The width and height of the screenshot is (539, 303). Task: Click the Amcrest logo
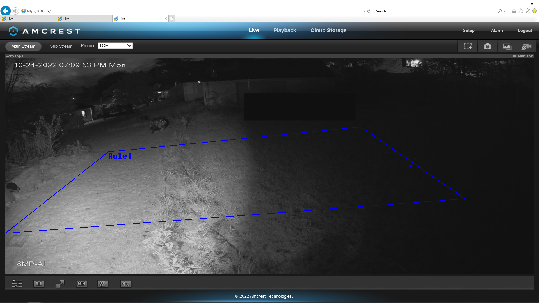[44, 31]
